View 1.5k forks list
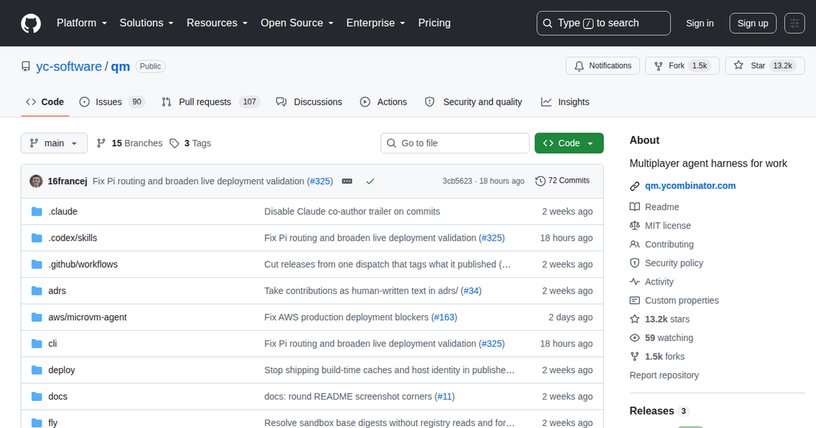 657,357
